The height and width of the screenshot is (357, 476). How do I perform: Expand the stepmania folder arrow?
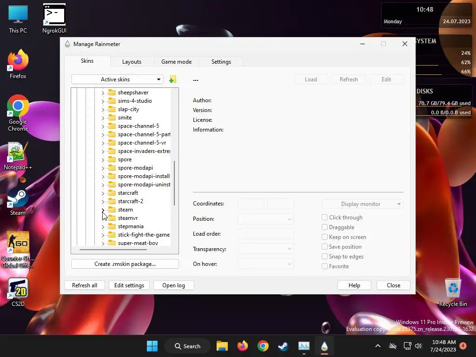[103, 226]
